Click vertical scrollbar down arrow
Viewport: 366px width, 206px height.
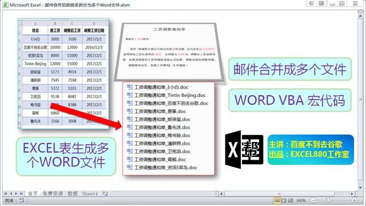(360, 188)
